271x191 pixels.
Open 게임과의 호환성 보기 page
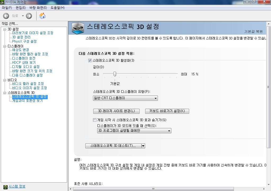(28, 101)
